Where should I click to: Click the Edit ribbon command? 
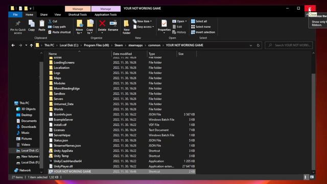coord(177,27)
